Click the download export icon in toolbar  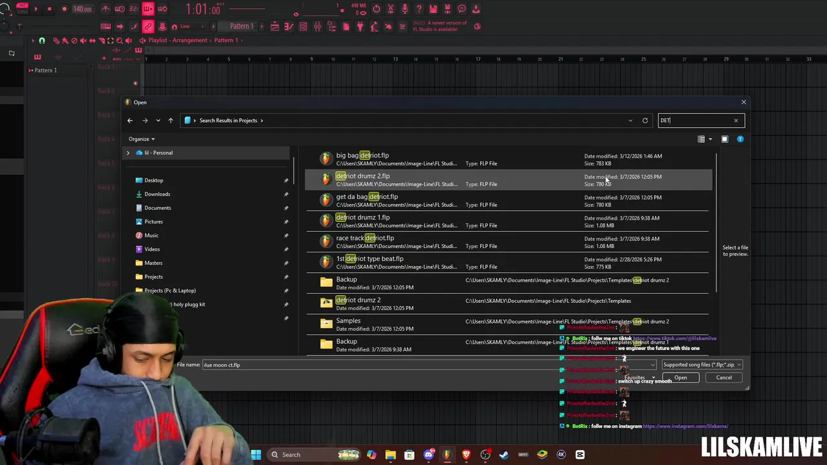pyautogui.click(x=476, y=9)
